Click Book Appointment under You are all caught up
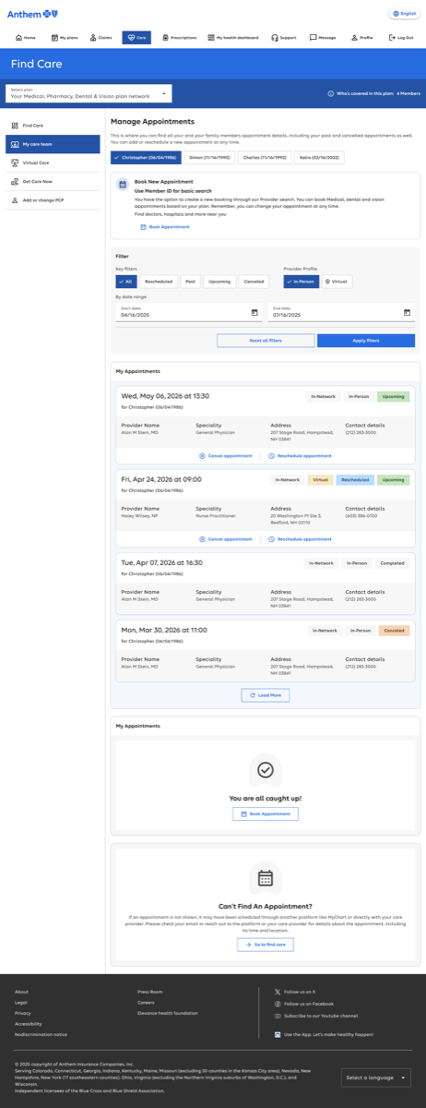 (266, 813)
